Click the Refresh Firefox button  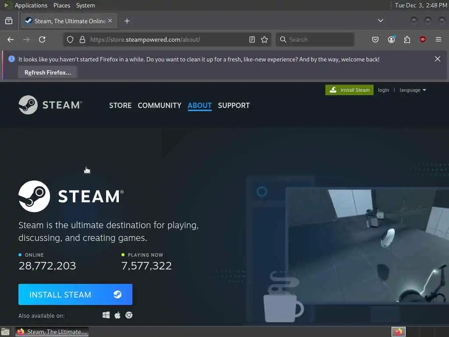(48, 72)
